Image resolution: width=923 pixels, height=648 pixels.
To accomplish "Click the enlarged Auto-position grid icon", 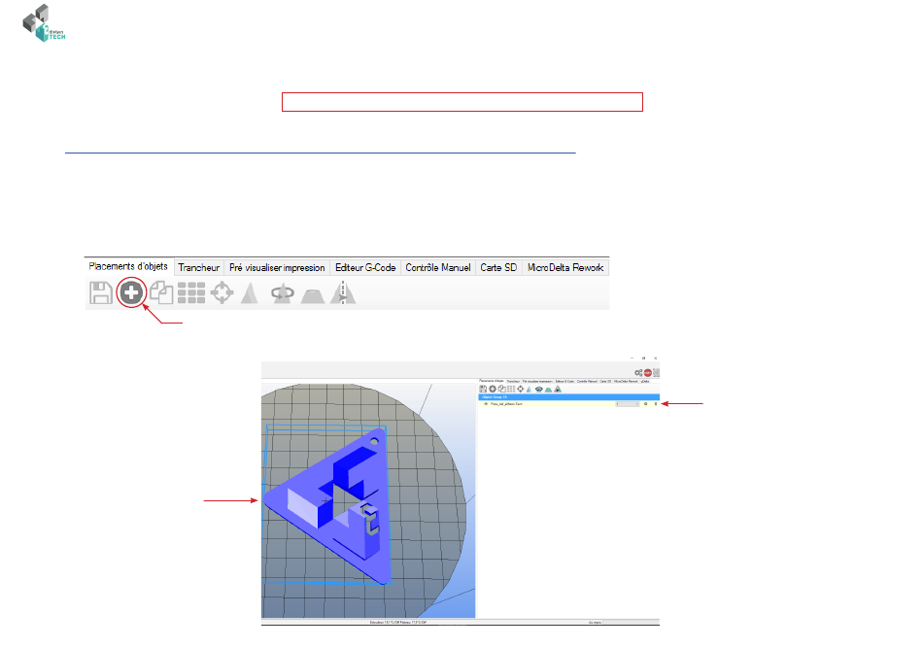I will (x=191, y=292).
